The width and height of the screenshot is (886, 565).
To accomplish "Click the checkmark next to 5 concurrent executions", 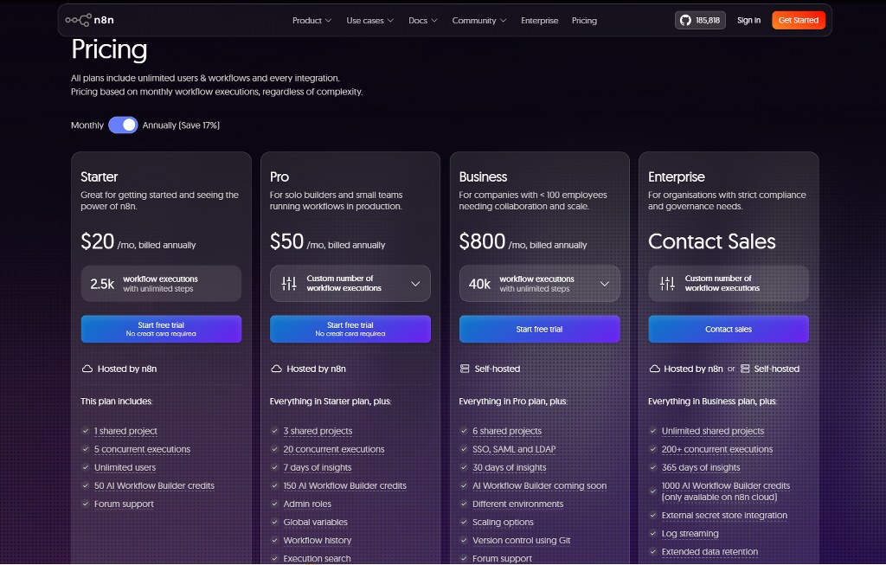I will pos(86,449).
